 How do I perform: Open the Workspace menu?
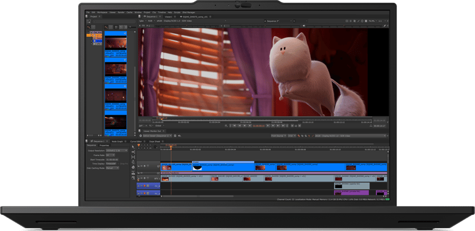(102, 13)
